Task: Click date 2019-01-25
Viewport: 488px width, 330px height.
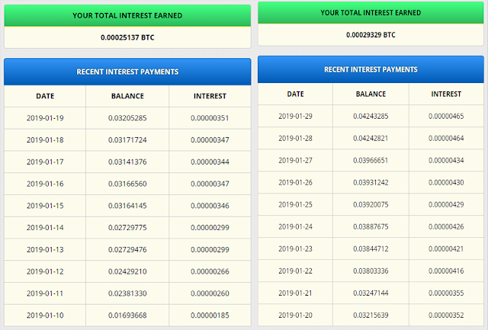Action: [x=295, y=205]
